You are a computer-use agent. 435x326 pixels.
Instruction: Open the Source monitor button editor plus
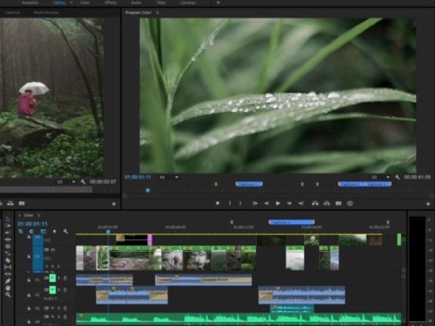tap(114, 204)
